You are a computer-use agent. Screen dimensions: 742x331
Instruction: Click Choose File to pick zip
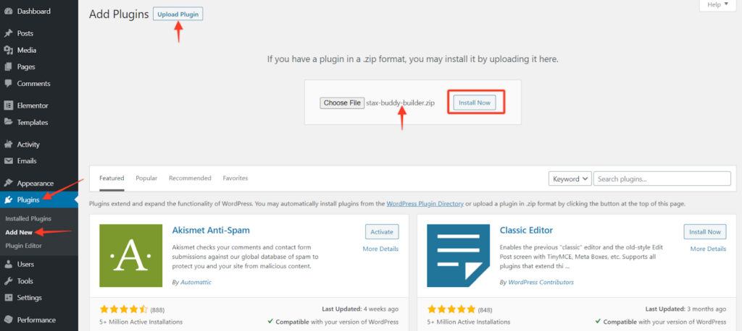pyautogui.click(x=342, y=103)
